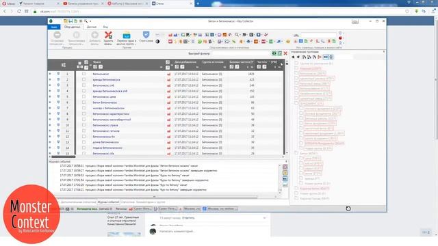Click the green filter apply icon beside quick filter
The width and height of the screenshot is (438, 246).
tap(274, 53)
